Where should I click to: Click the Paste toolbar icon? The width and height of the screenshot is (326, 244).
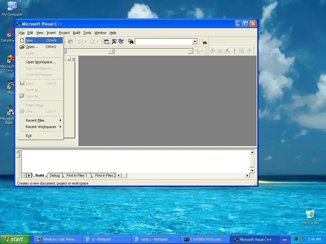(x=71, y=42)
